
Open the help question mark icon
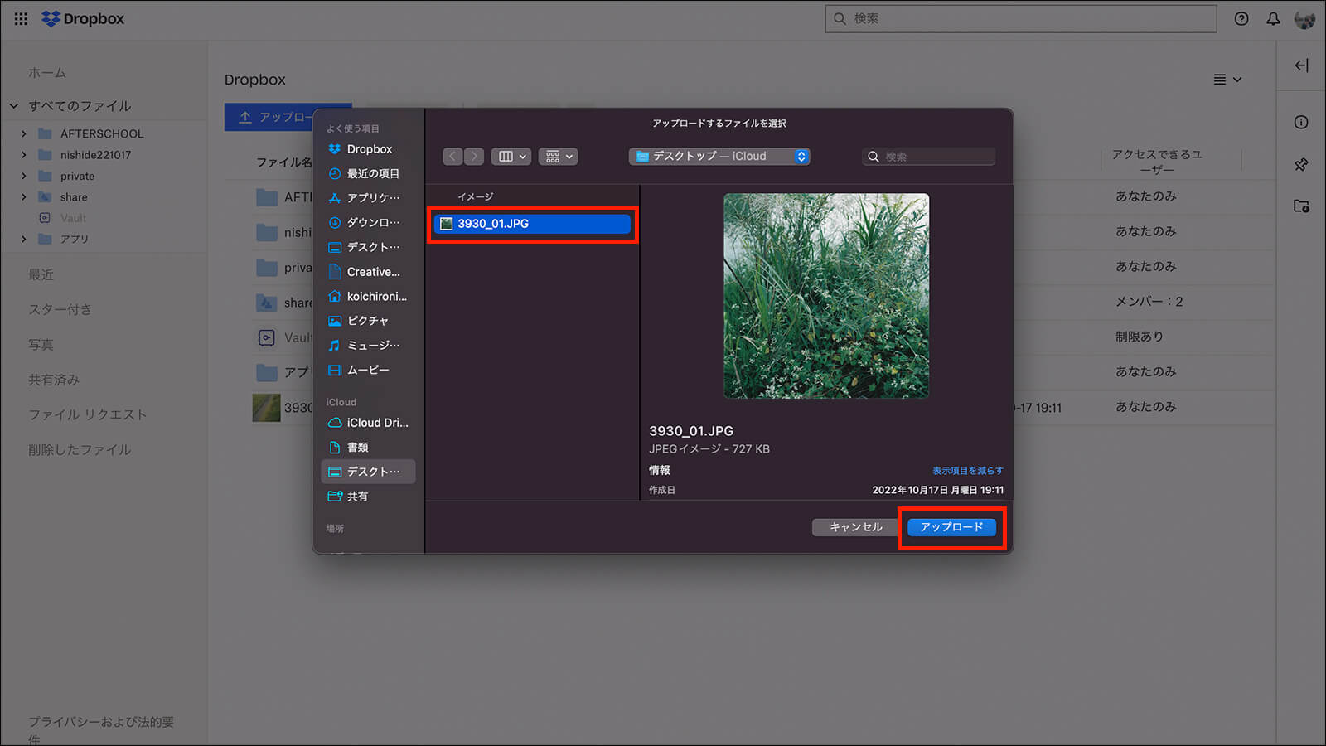(x=1241, y=18)
